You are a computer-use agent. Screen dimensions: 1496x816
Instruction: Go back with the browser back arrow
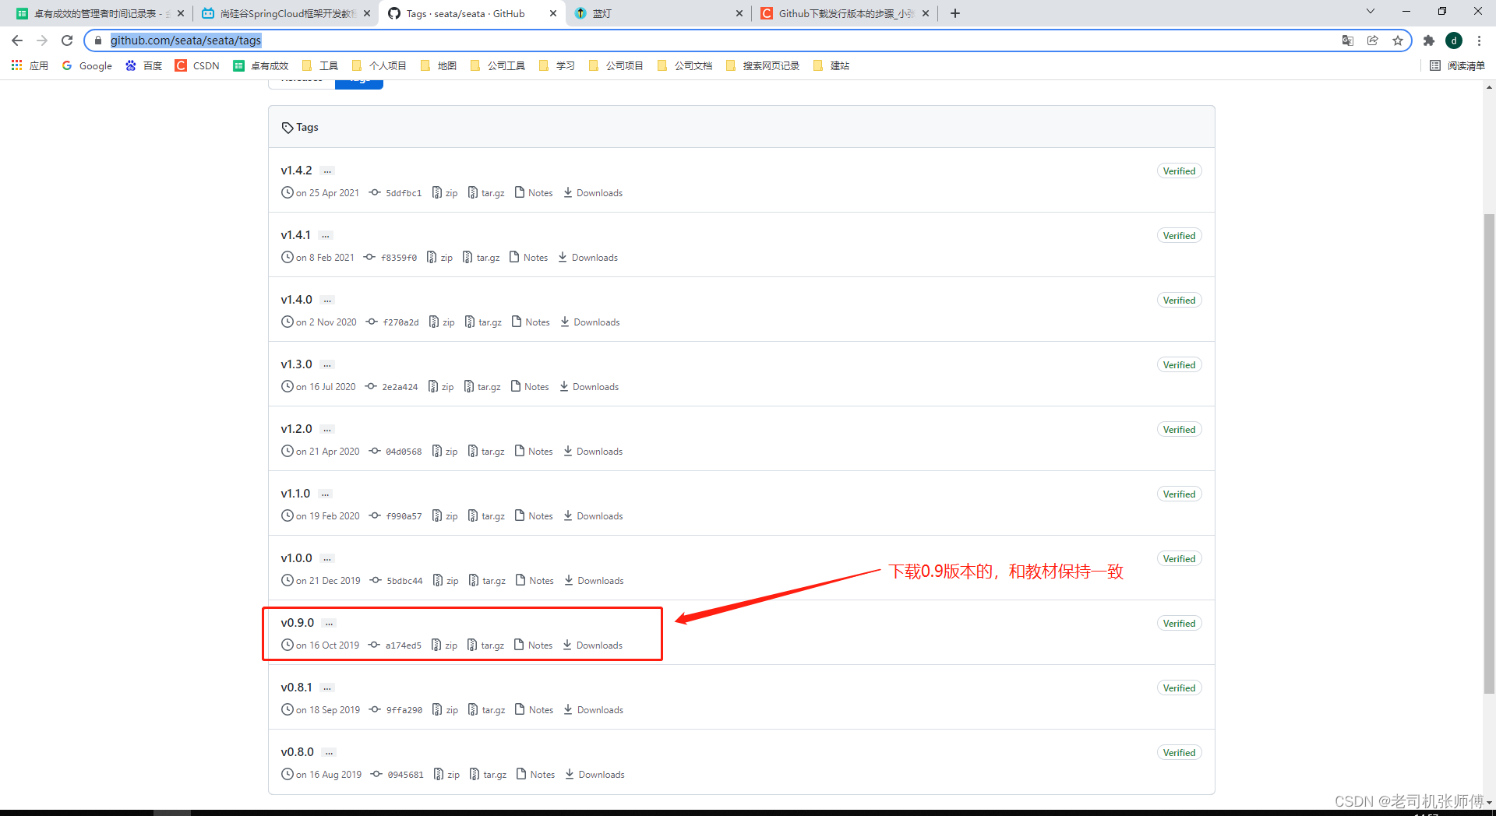point(17,40)
